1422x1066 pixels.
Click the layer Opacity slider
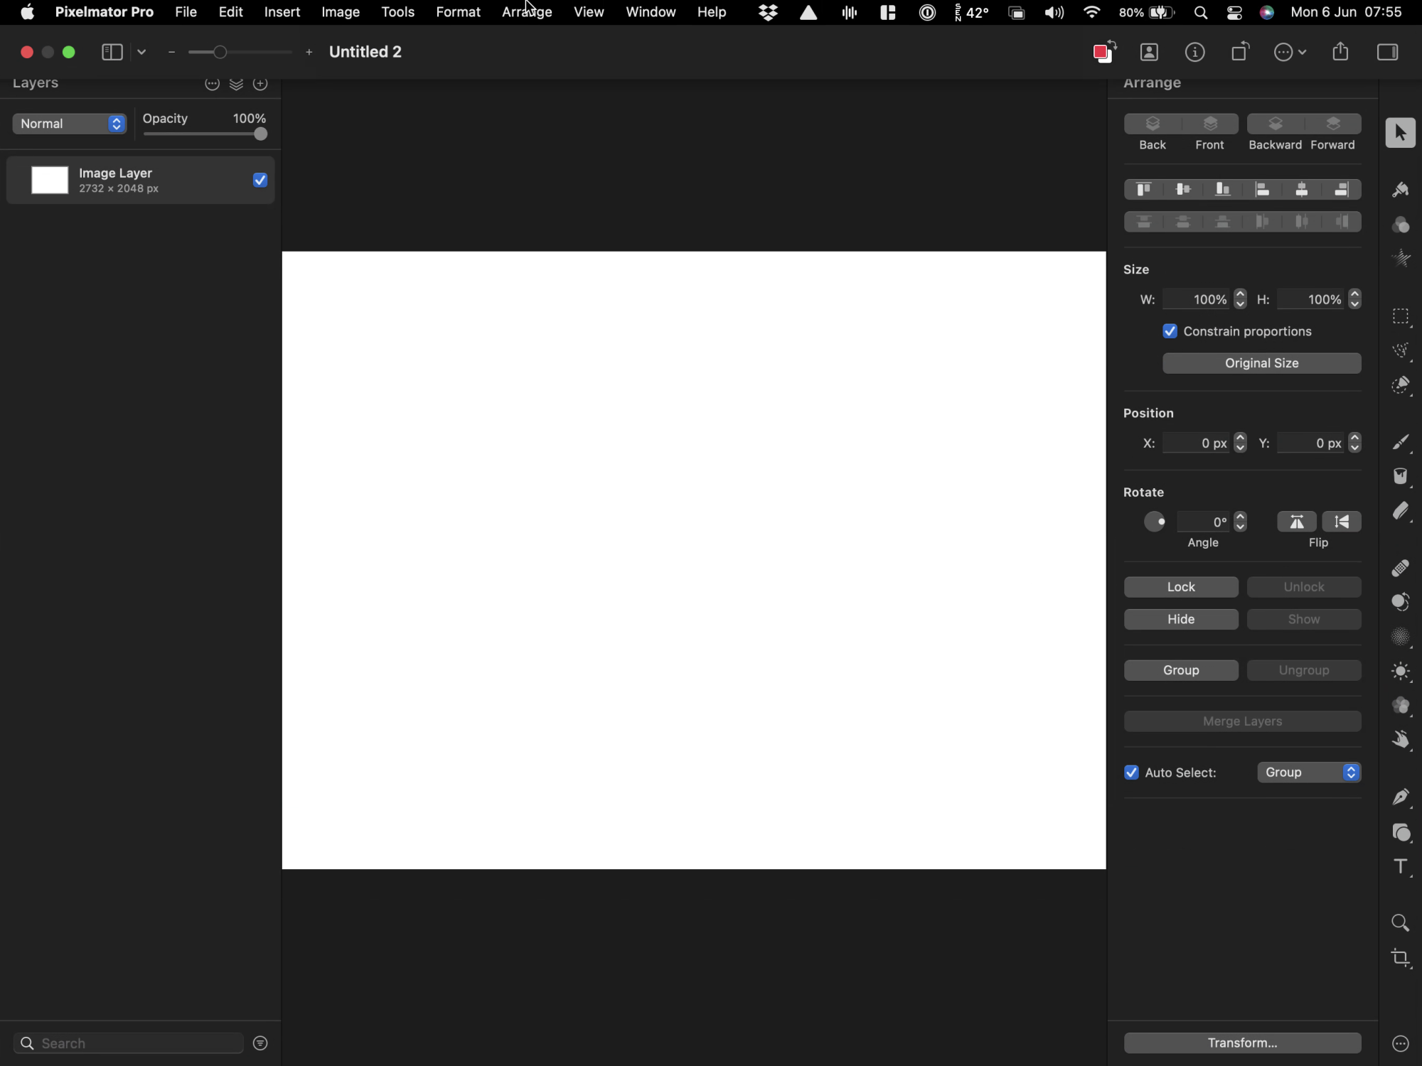[205, 134]
